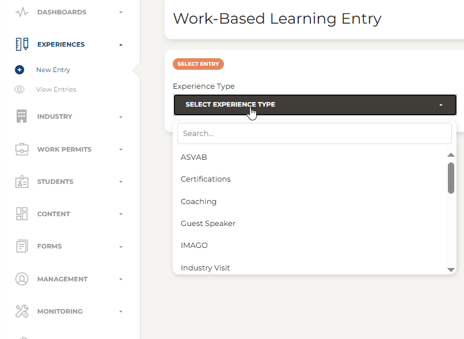Viewport: 464px width, 339px height.
Task: Click the Content layout grid icon
Action: 22,214
